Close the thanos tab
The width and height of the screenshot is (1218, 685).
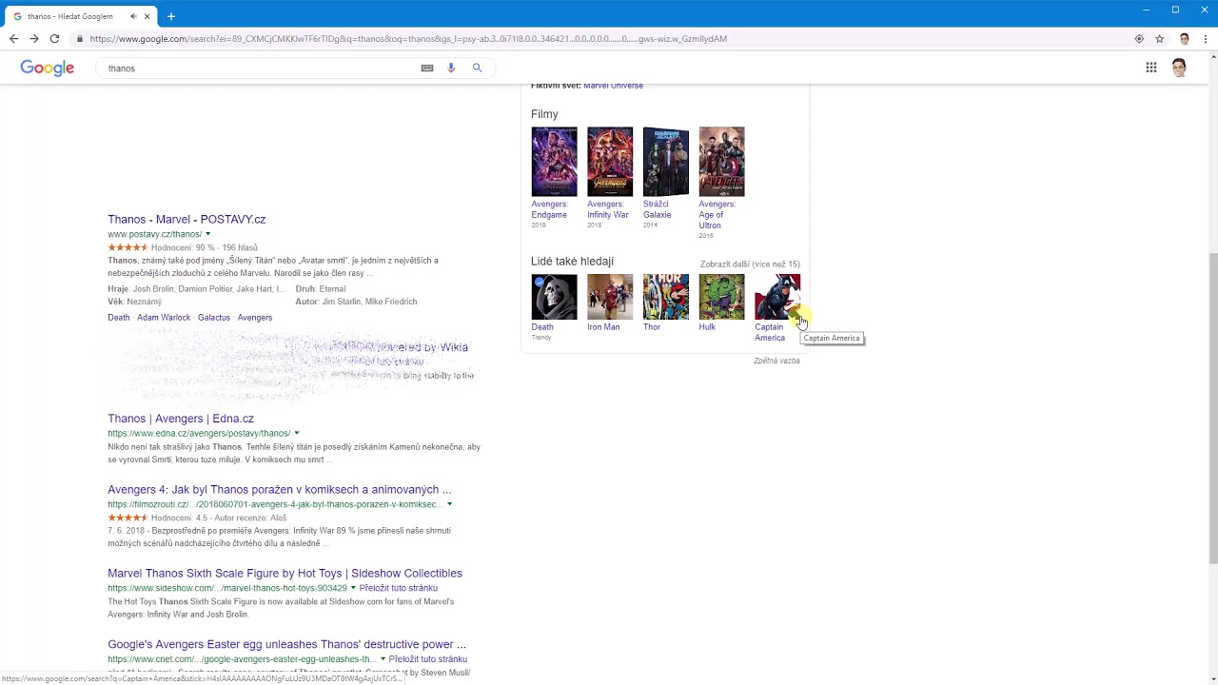pyautogui.click(x=147, y=16)
